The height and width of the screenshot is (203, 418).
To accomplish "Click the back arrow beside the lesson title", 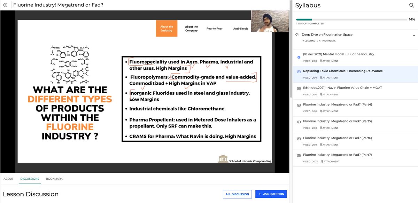I will (5, 5).
